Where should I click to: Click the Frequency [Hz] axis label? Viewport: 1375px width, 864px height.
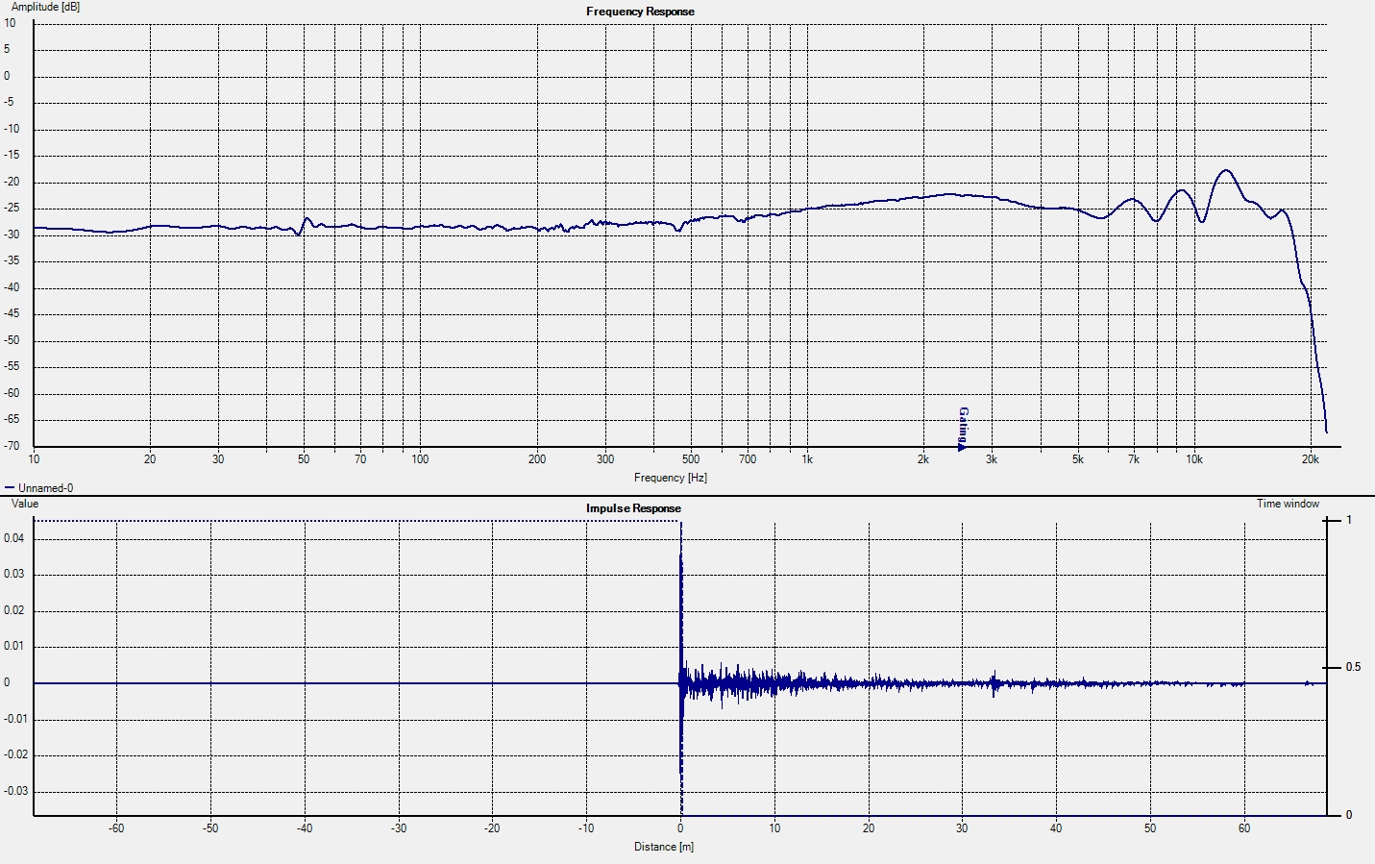671,478
